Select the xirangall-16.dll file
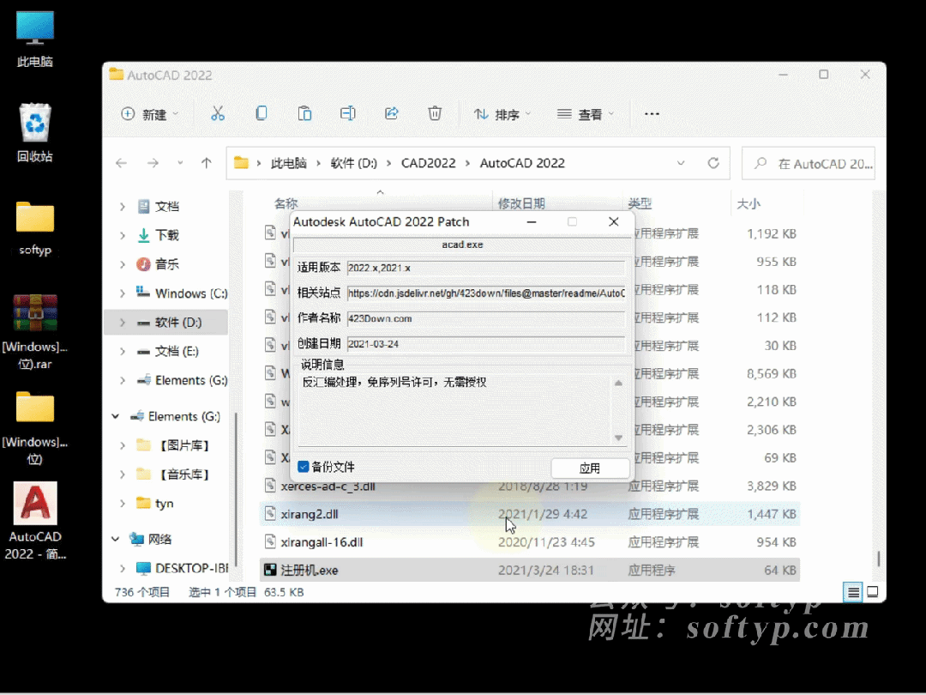The width and height of the screenshot is (926, 695). click(530, 542)
